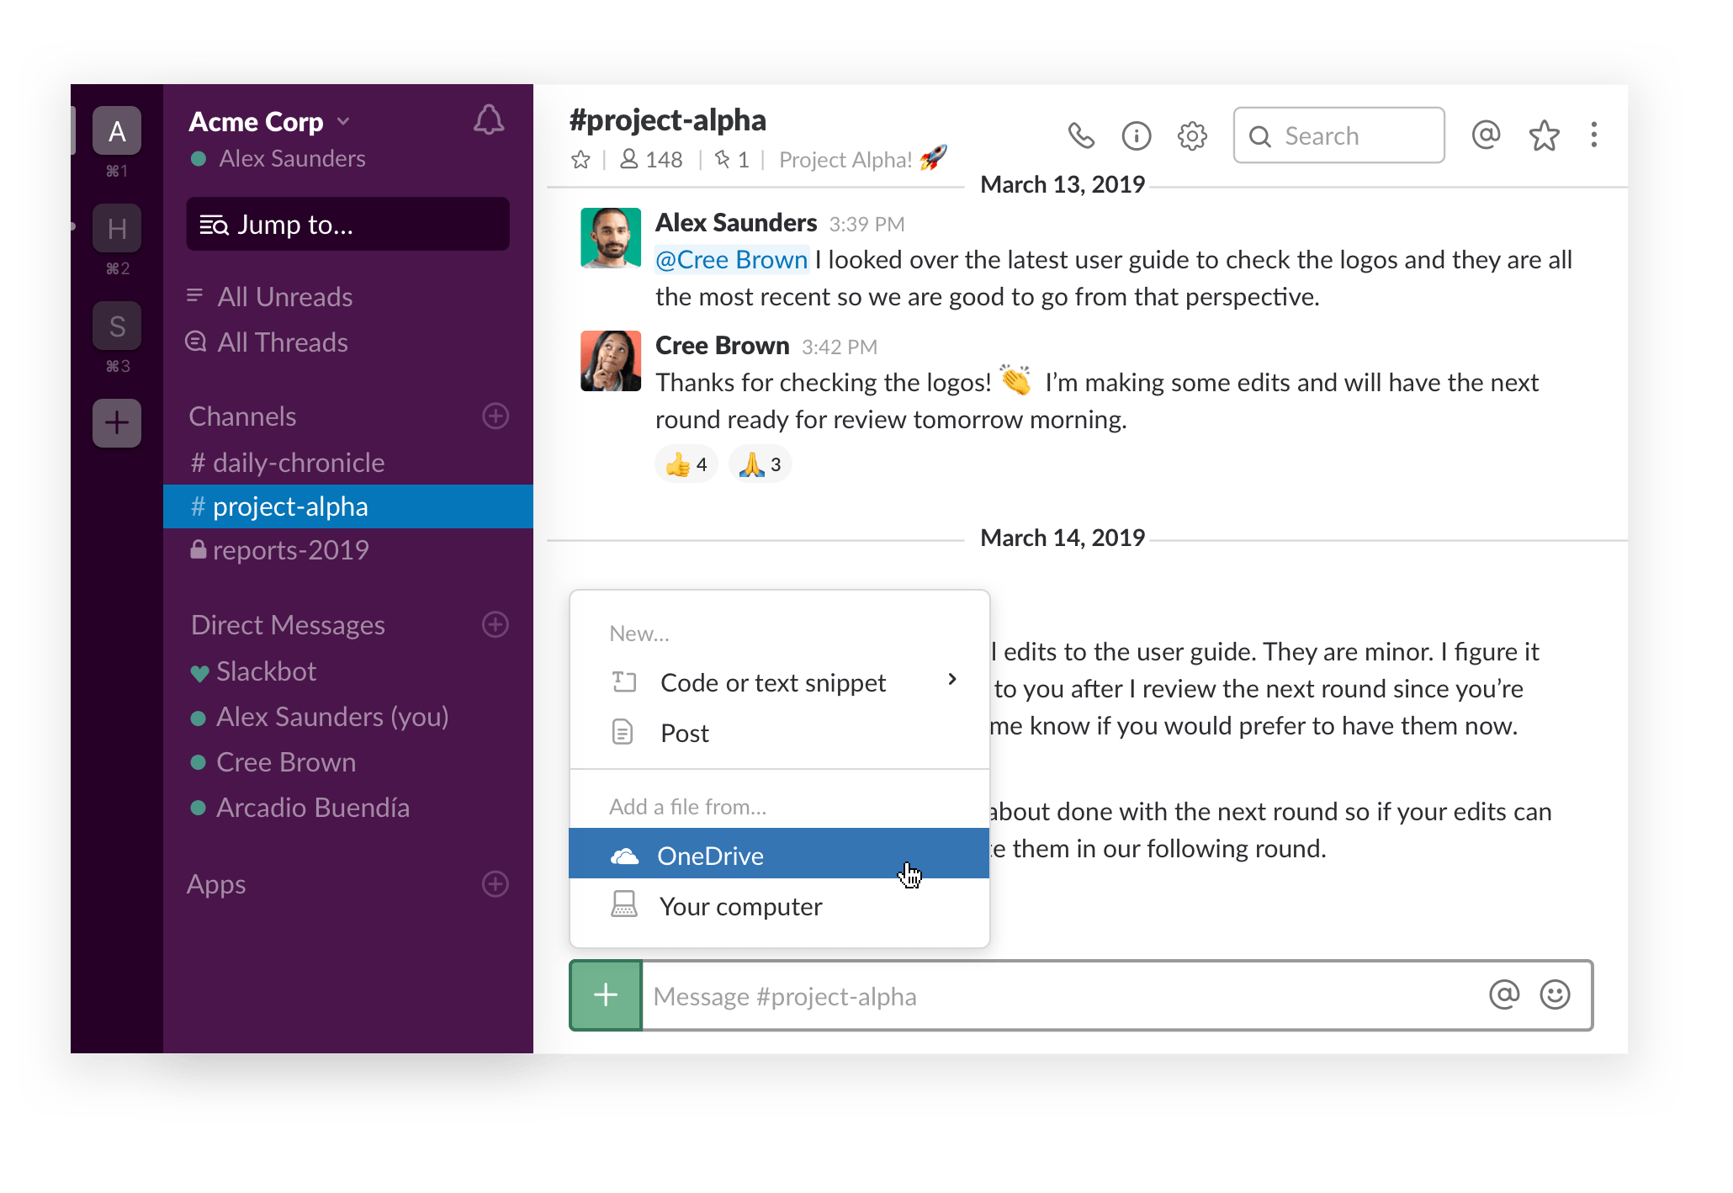View pinned items in the channel header
This screenshot has width=1733, height=1193.
(730, 159)
